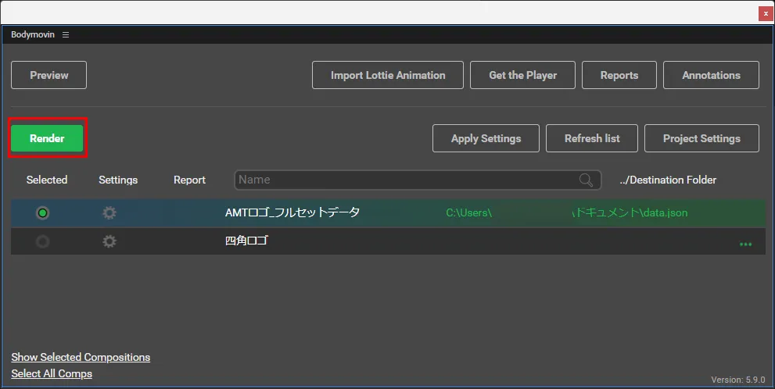Open settings gear for AMTロゴ_フルセットデータ
This screenshot has height=389, width=775.
(109, 213)
